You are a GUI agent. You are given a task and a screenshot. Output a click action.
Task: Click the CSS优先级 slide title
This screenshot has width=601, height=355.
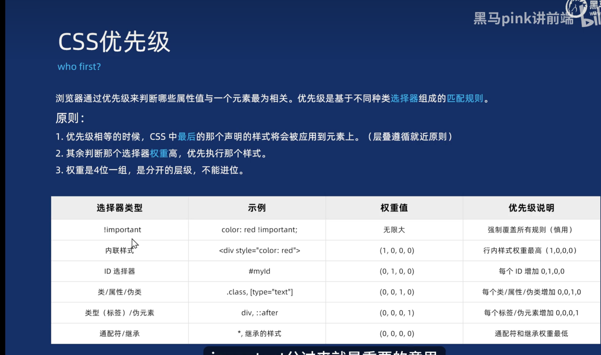(114, 42)
